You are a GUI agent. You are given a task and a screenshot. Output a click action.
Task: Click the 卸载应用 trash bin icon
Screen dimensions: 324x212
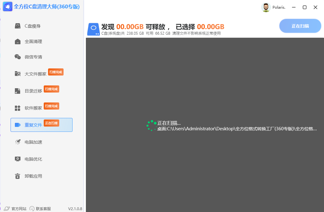tap(18, 176)
